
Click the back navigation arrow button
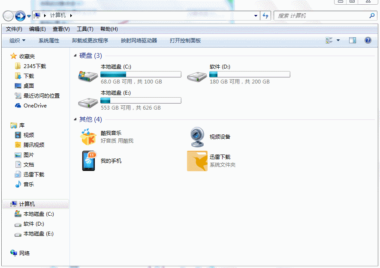pos(8,16)
